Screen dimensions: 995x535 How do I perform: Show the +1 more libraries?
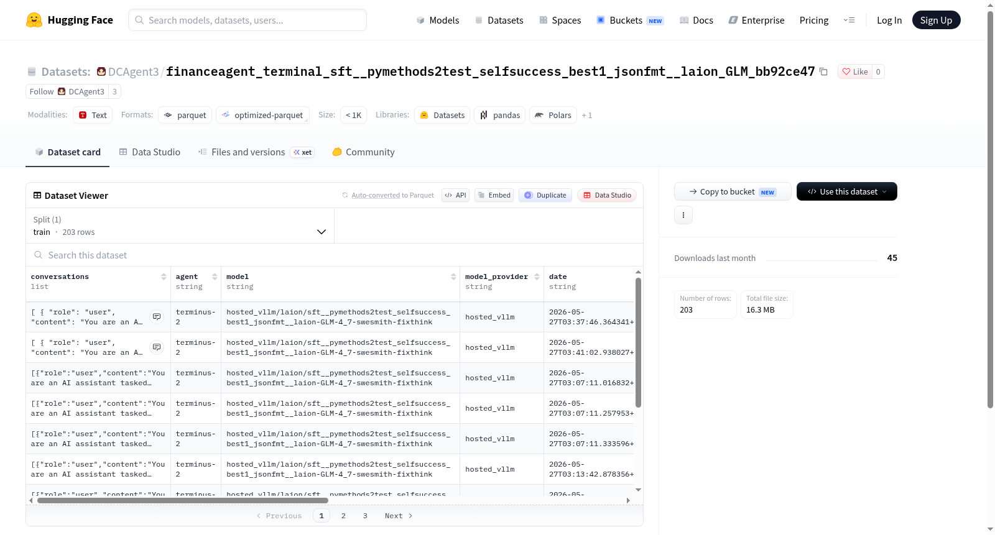(587, 115)
